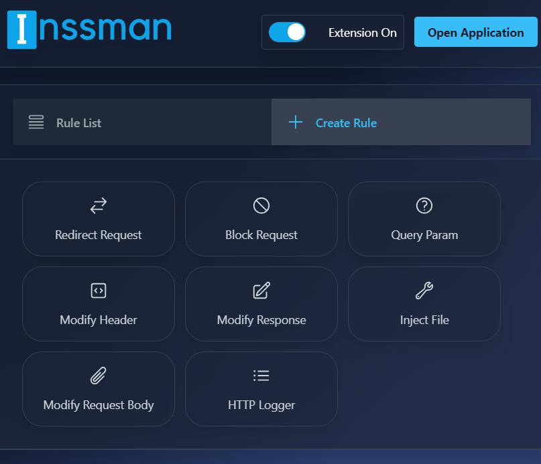Click the Redirect Request arrows icon

click(x=99, y=206)
